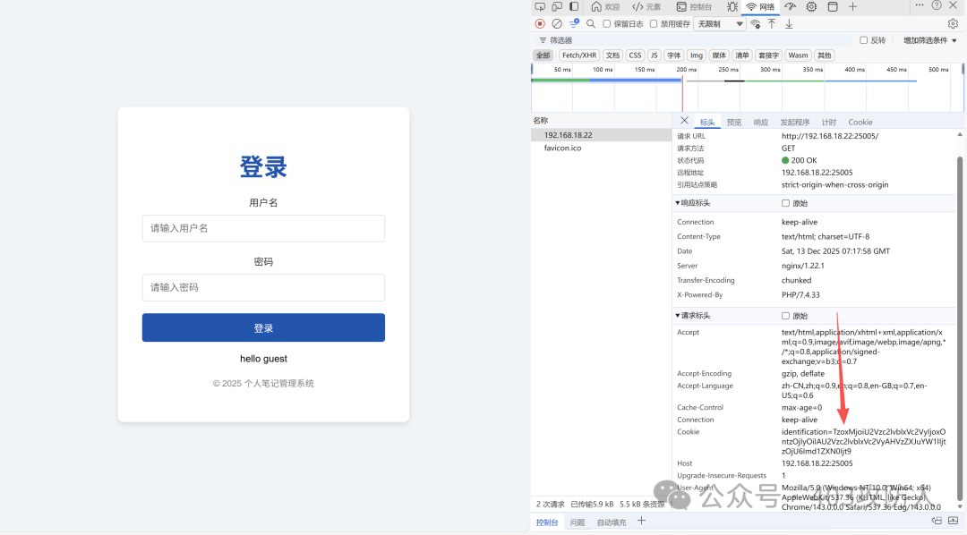Open the 无限制 throttling dropdown
The height and width of the screenshot is (535, 967).
(720, 24)
